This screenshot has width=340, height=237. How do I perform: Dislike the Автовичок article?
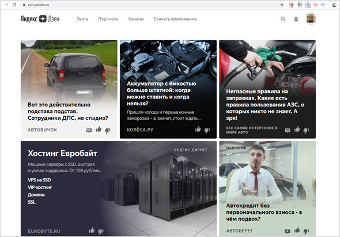[108, 131]
